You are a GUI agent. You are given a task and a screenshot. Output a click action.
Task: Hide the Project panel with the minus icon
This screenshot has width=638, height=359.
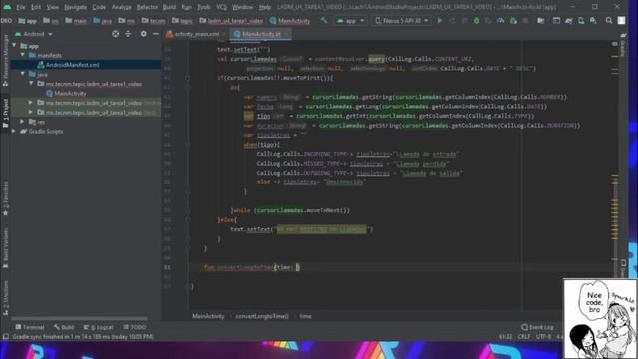[x=156, y=34]
